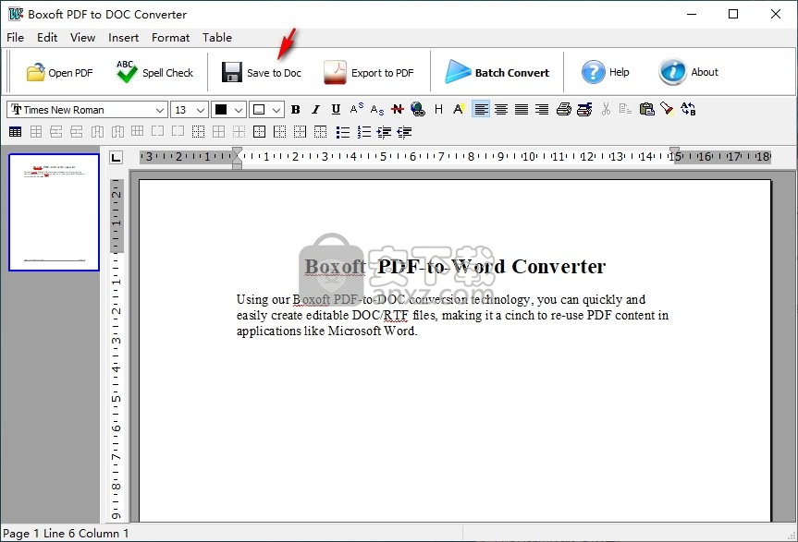Align text left
This screenshot has width=798, height=542.
coord(481,109)
